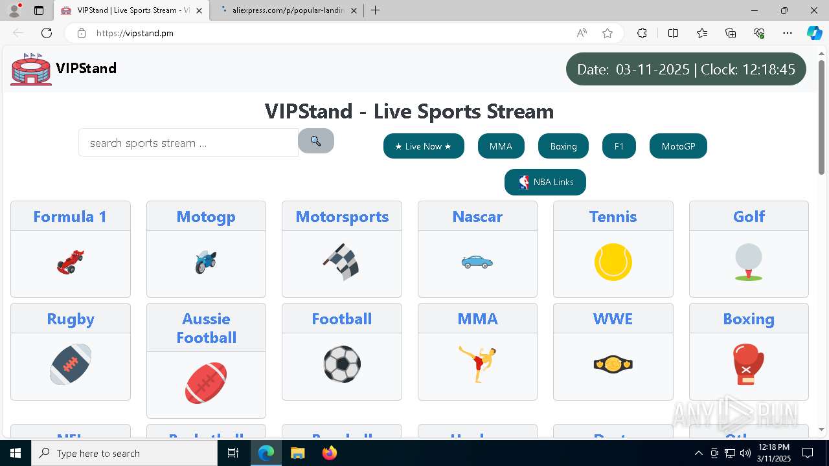Click the WWE championship belt icon
829x466 pixels.
(x=613, y=364)
